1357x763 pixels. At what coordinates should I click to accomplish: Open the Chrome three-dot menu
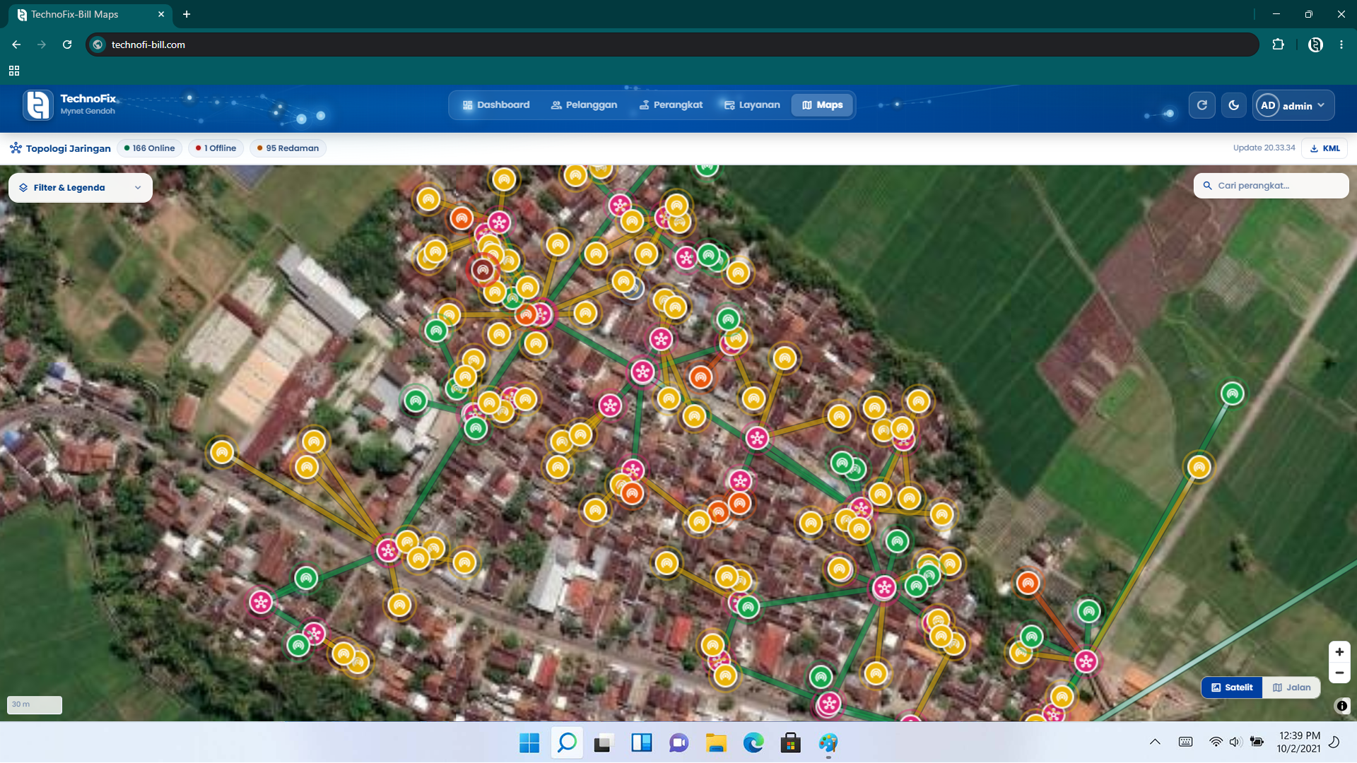point(1341,45)
